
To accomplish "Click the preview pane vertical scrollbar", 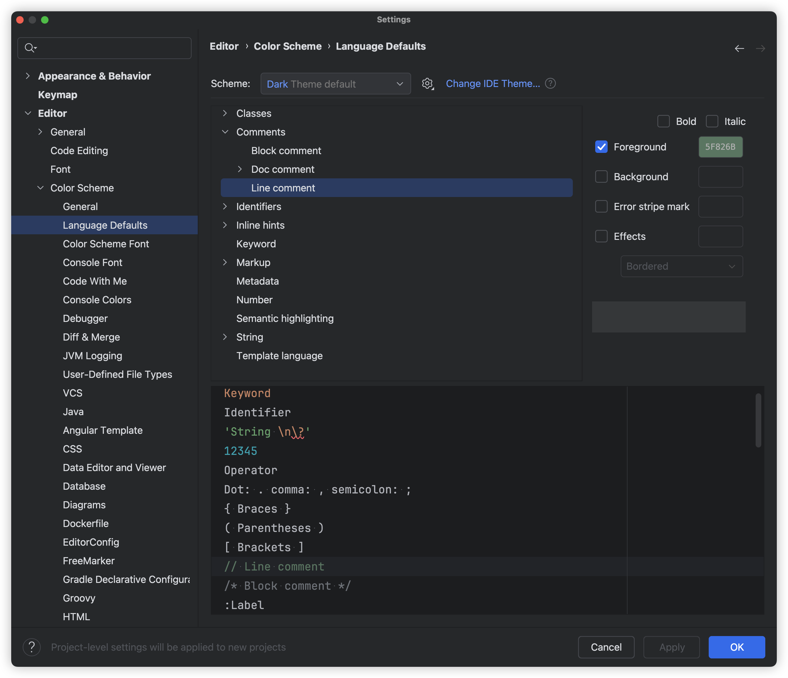I will (758, 420).
